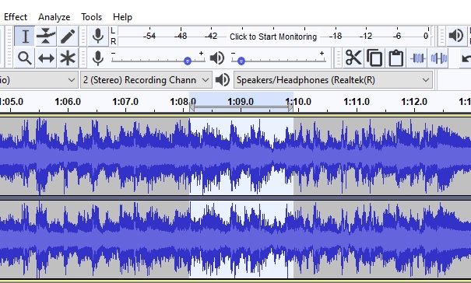
Task: Select the Selection (I-beam) tool
Action: (x=25, y=37)
